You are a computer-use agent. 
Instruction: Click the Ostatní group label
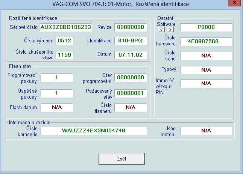click(165, 18)
